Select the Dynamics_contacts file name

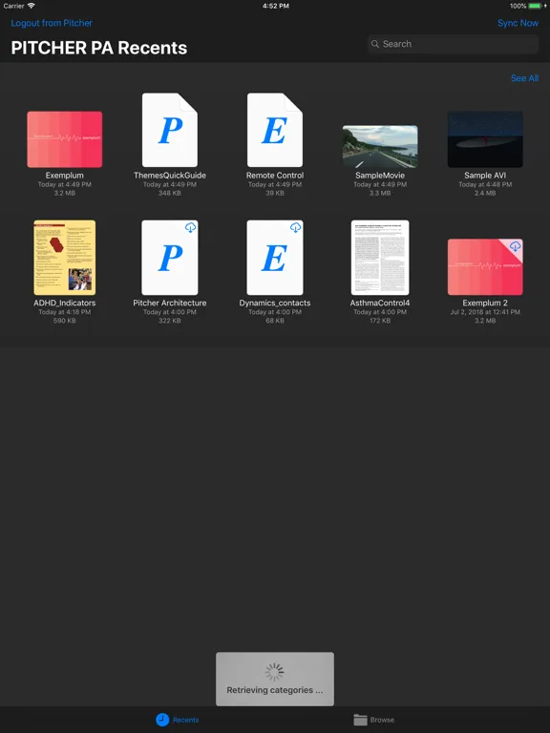click(x=275, y=303)
